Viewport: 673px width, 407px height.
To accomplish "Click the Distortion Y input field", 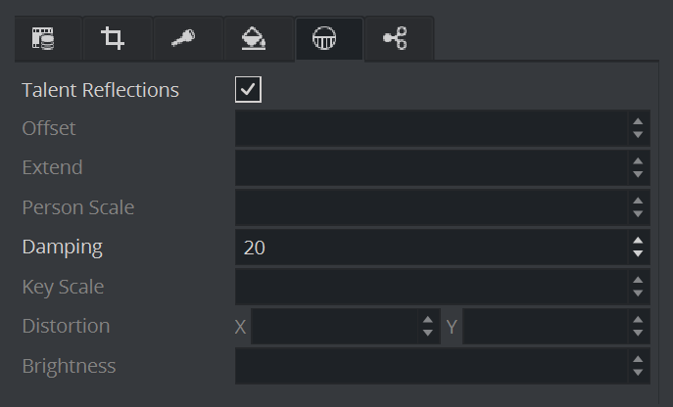I will click(545, 327).
